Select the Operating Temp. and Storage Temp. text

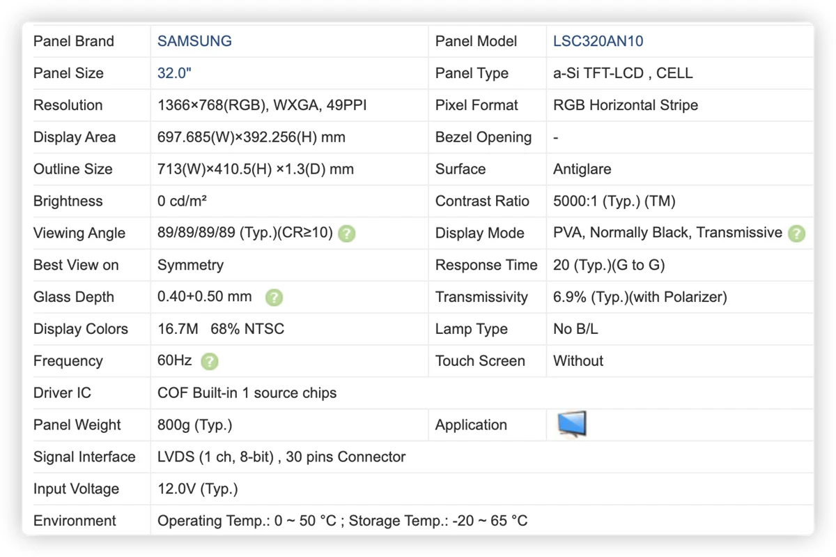(x=342, y=521)
